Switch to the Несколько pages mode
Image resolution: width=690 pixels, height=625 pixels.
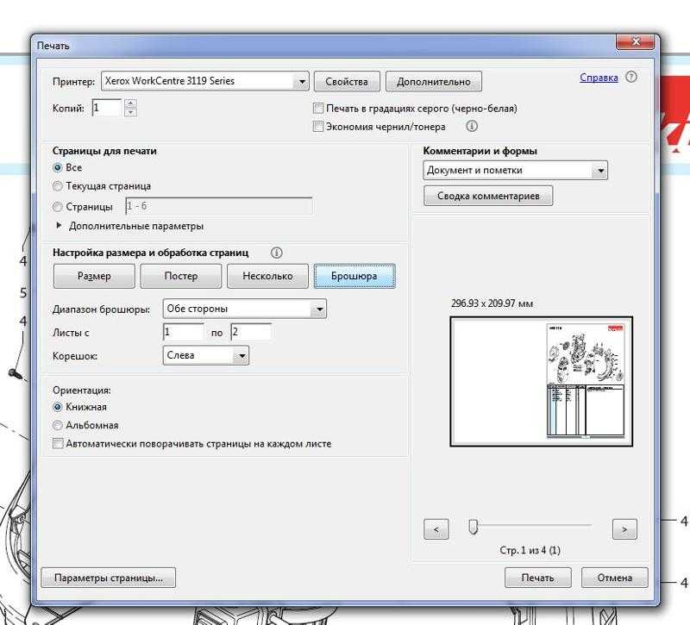[x=267, y=276]
